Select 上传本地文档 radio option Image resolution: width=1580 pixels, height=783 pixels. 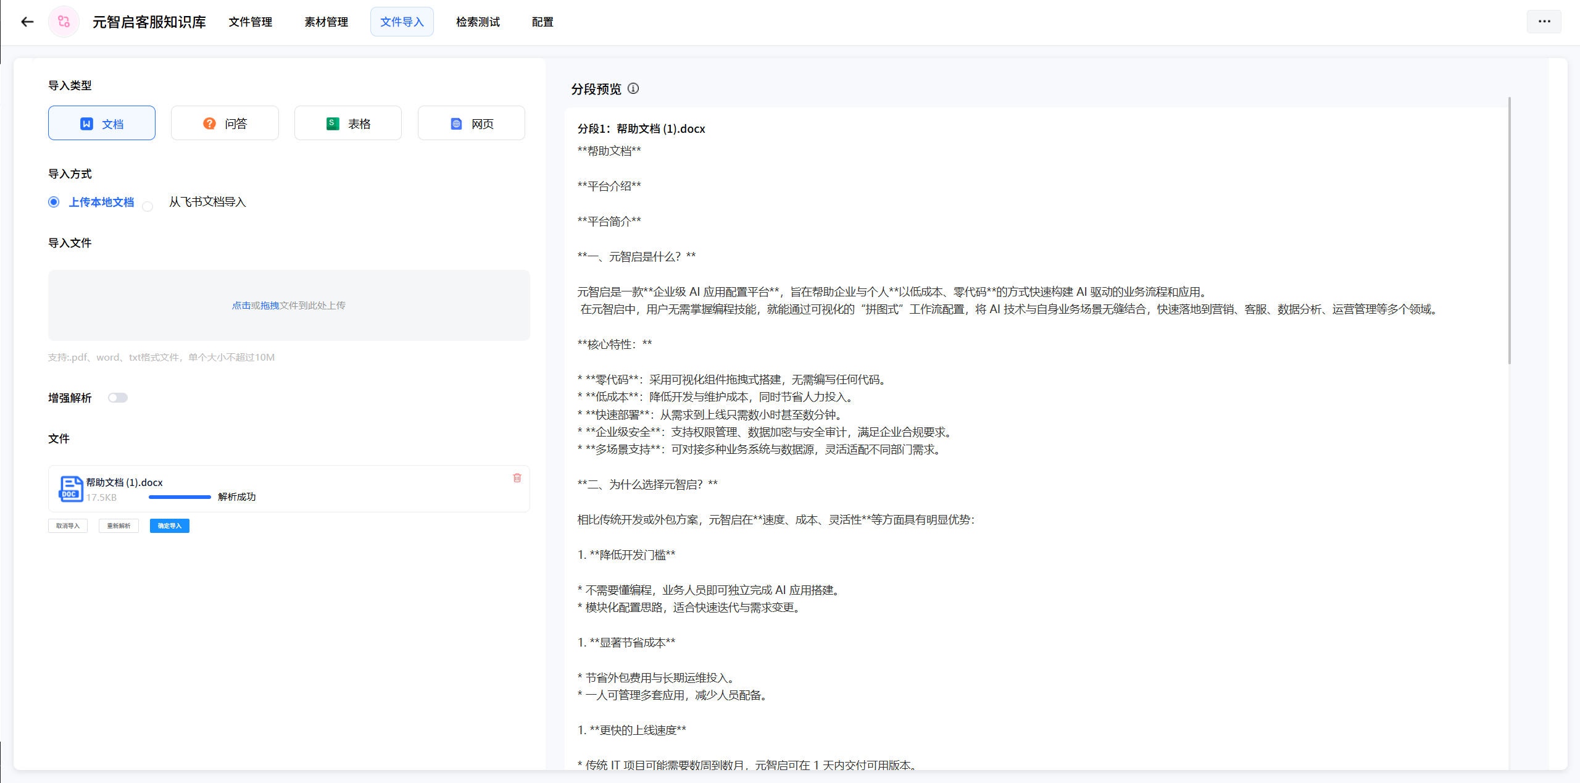[x=54, y=202]
